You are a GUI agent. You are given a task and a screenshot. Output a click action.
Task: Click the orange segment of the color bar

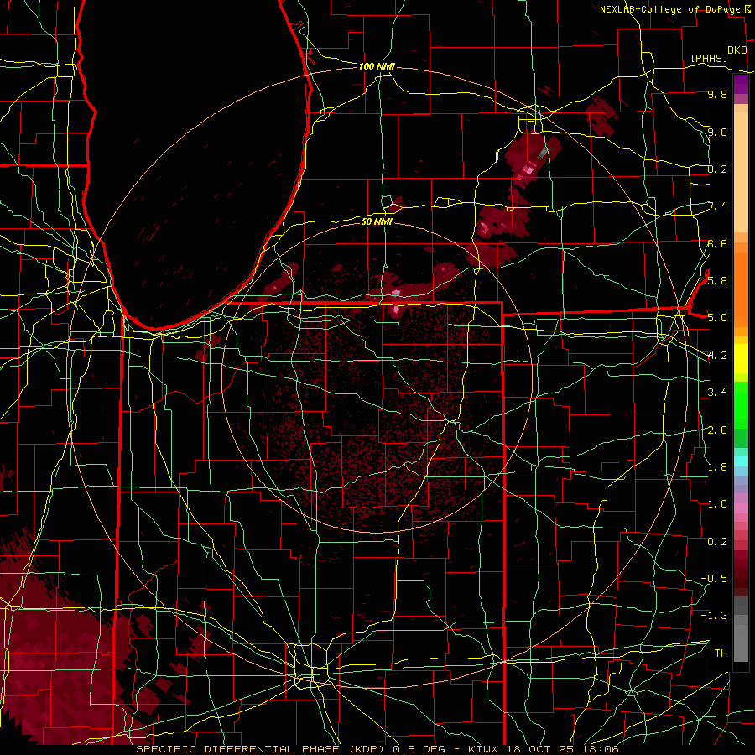[x=741, y=289]
